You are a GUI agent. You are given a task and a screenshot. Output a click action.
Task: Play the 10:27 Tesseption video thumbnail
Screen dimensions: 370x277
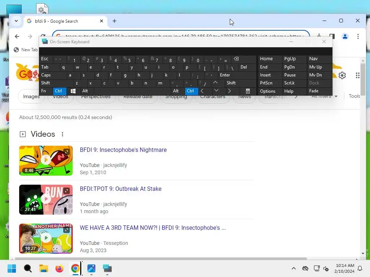[46, 239]
